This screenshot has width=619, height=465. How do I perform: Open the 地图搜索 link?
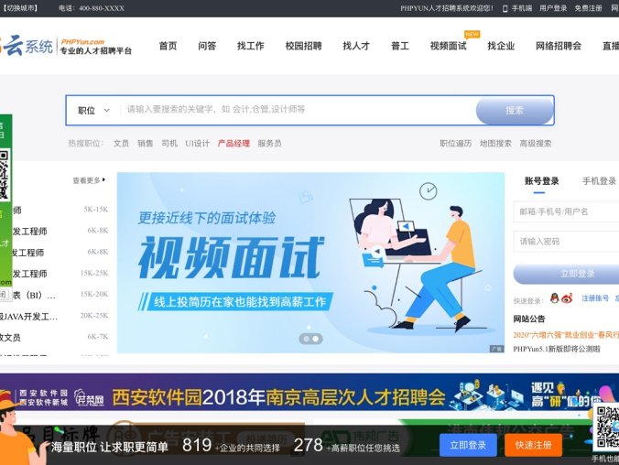coord(495,144)
